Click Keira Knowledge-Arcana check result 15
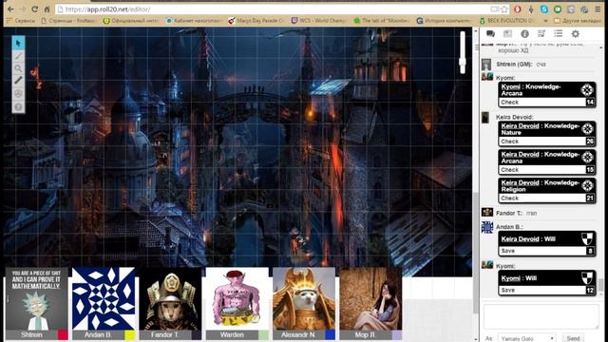Viewport: 608px width, 342px height. pos(590,169)
